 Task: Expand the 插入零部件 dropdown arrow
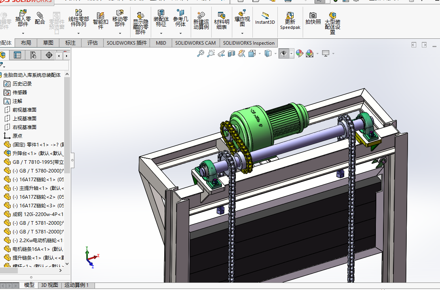pyautogui.click(x=23, y=34)
